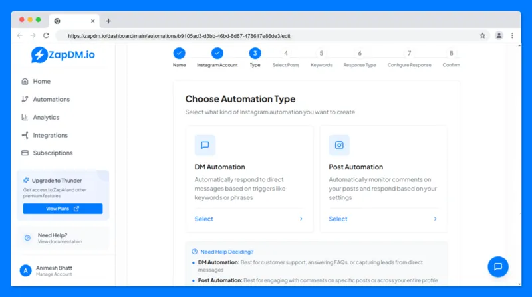Click the Automations branch icon
Screen dimensions: 532x297
[25, 100]
